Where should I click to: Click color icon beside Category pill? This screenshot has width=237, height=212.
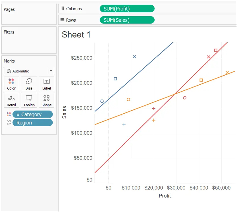click(9, 114)
